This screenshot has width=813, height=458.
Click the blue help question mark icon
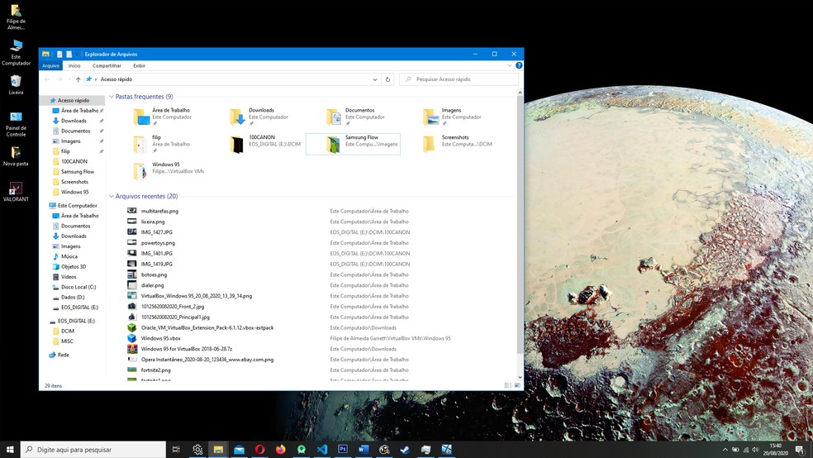[519, 65]
